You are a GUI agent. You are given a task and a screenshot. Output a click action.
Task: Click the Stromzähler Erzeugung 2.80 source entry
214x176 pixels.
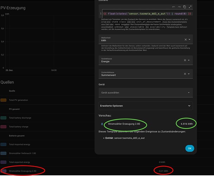point(23,171)
